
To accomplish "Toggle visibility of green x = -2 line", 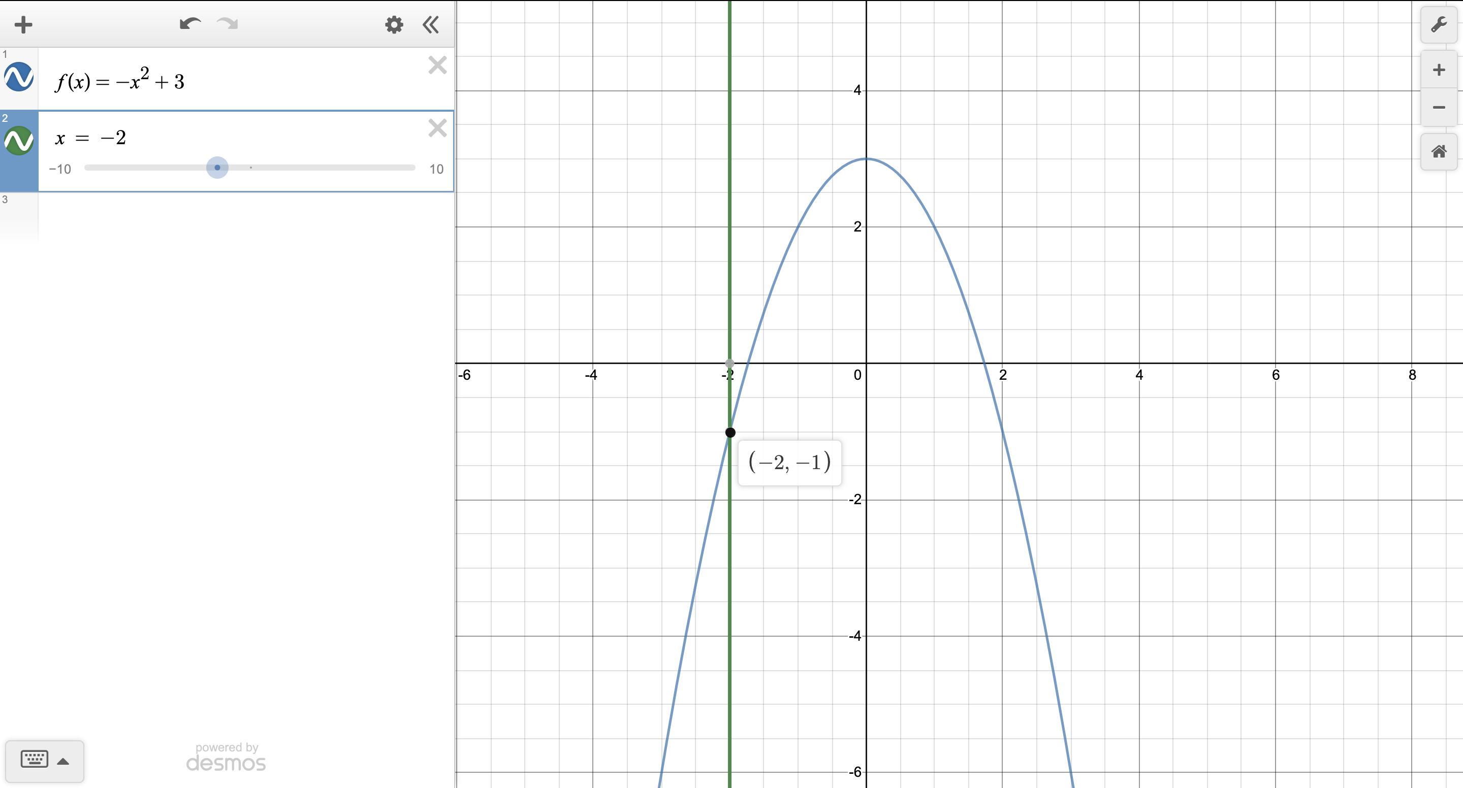I will [19, 141].
